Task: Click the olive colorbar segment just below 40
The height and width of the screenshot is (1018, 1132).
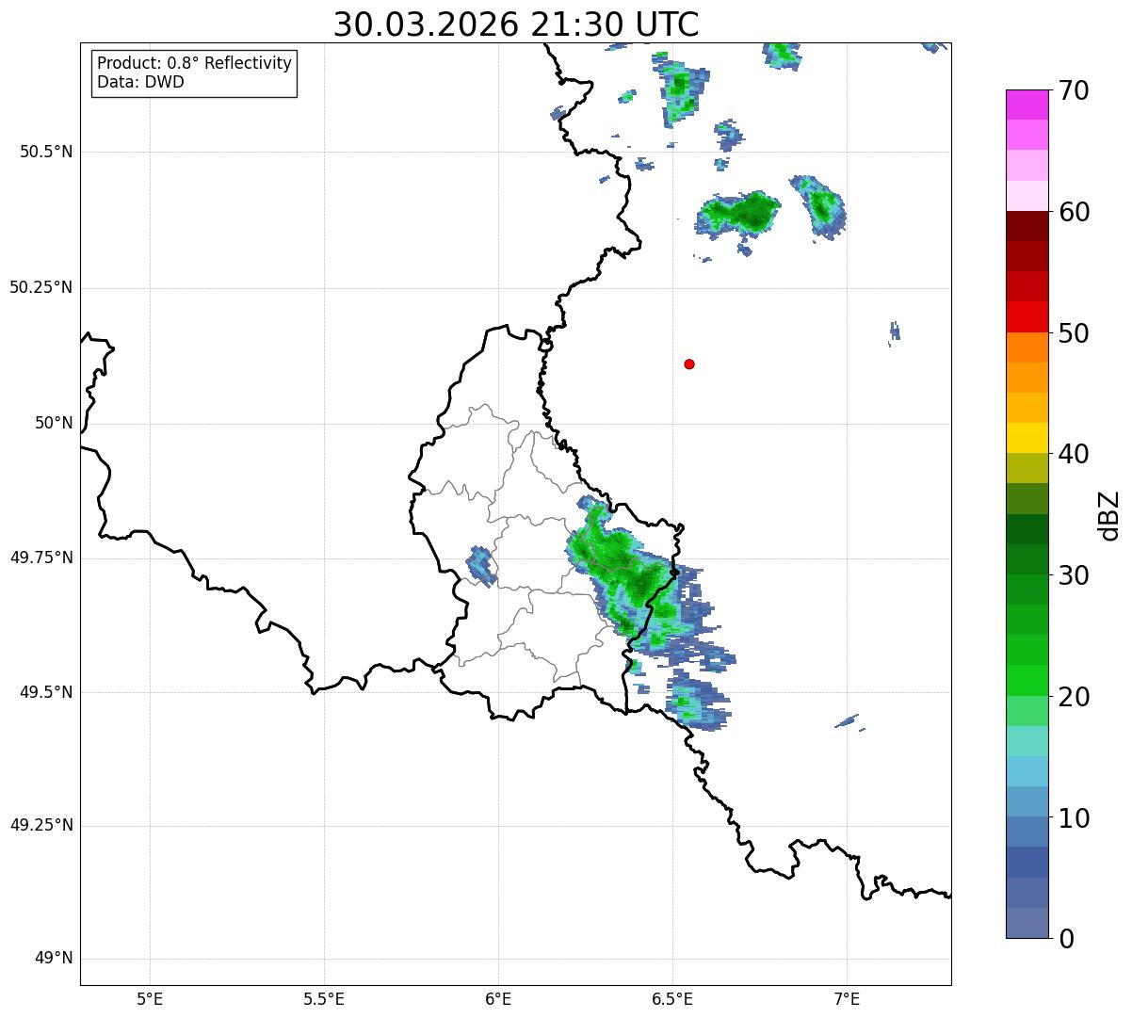Action: pyautogui.click(x=1027, y=468)
